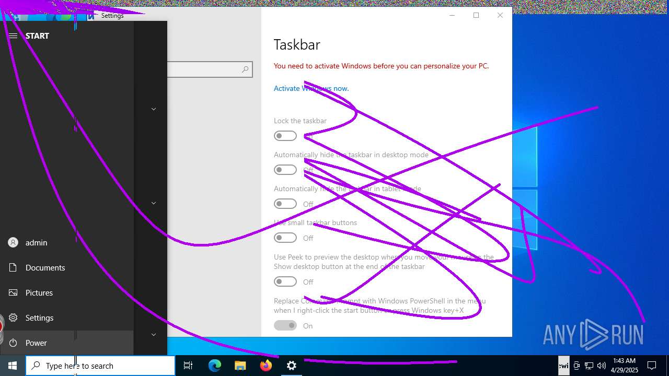Click Type here to search box

(x=100, y=366)
